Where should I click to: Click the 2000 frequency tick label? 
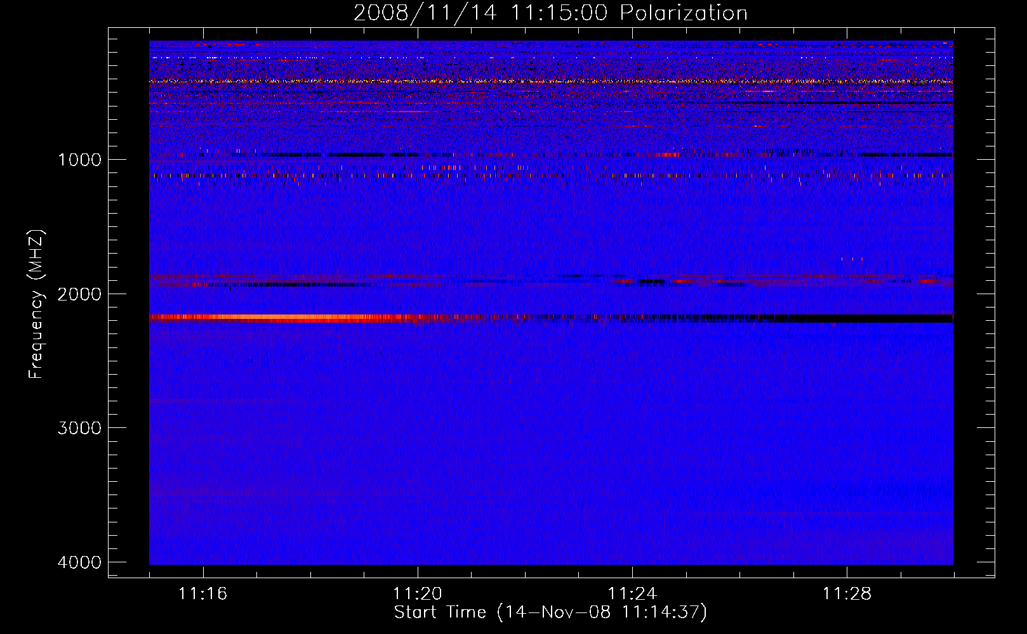tap(79, 294)
